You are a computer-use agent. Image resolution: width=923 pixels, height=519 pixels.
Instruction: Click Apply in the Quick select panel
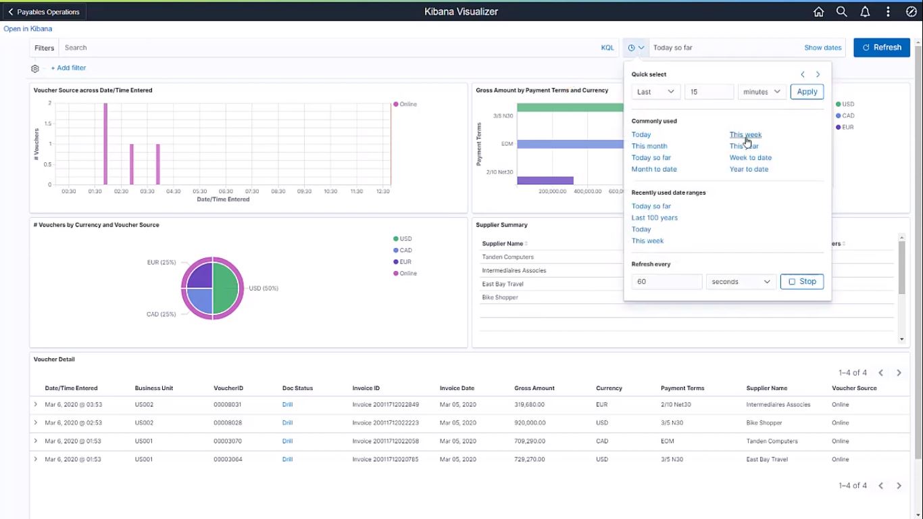point(807,91)
